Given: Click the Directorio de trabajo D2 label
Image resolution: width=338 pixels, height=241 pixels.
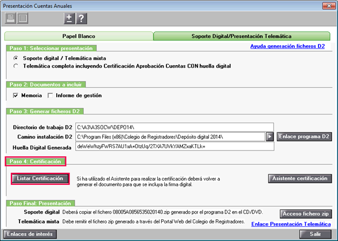Looking at the screenshot, I should point(42,127).
